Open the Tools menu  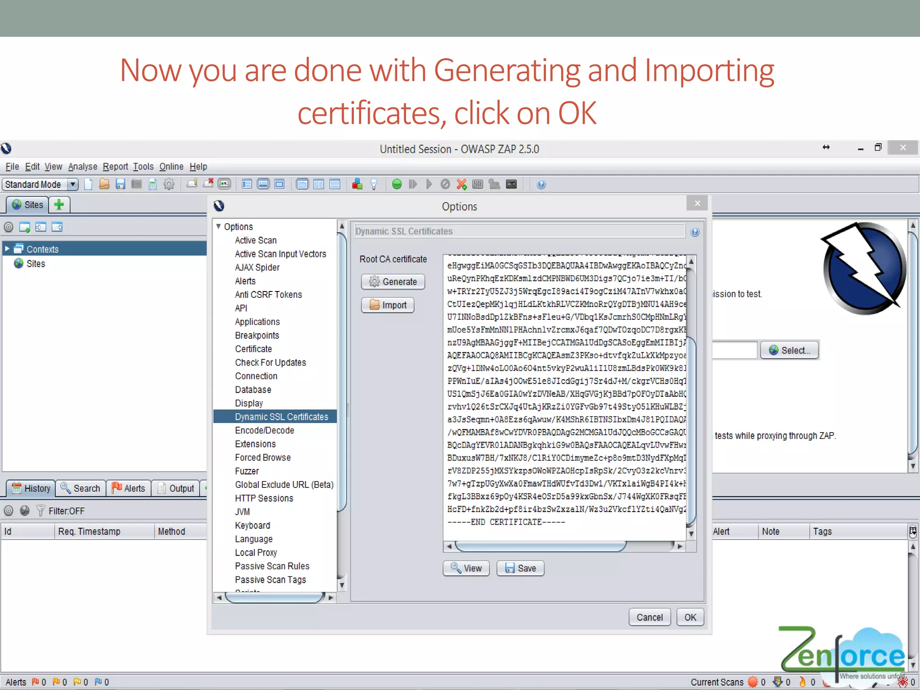(x=143, y=167)
